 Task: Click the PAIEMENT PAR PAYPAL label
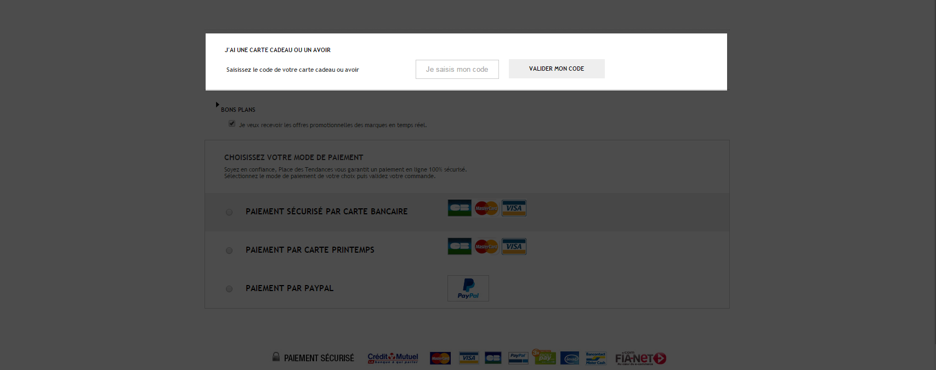tap(290, 288)
